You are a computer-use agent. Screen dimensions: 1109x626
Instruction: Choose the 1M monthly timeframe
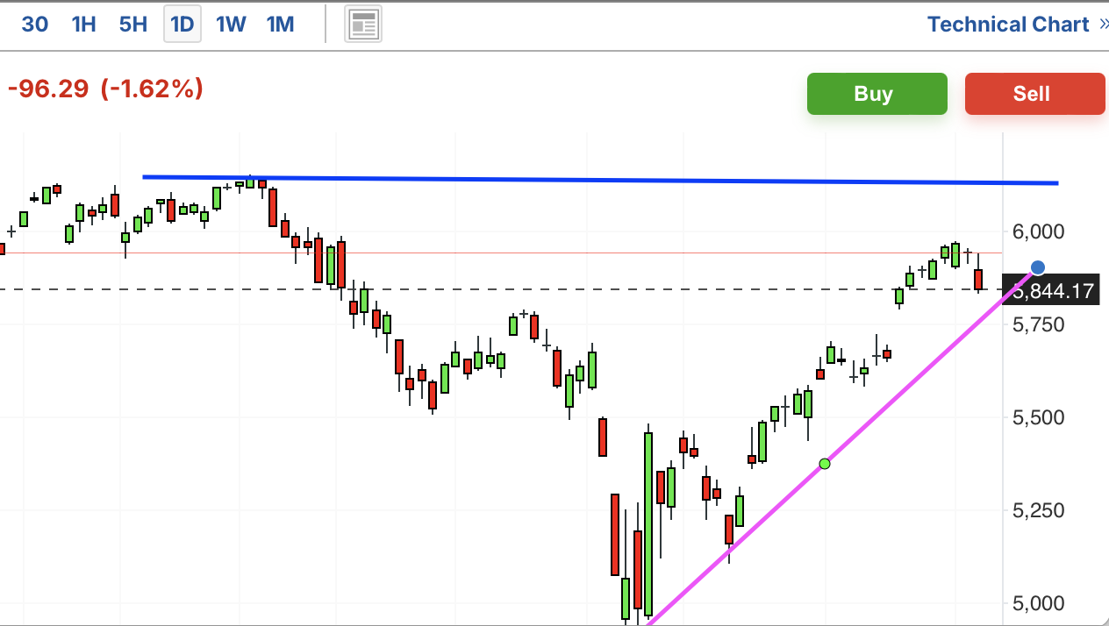(280, 25)
